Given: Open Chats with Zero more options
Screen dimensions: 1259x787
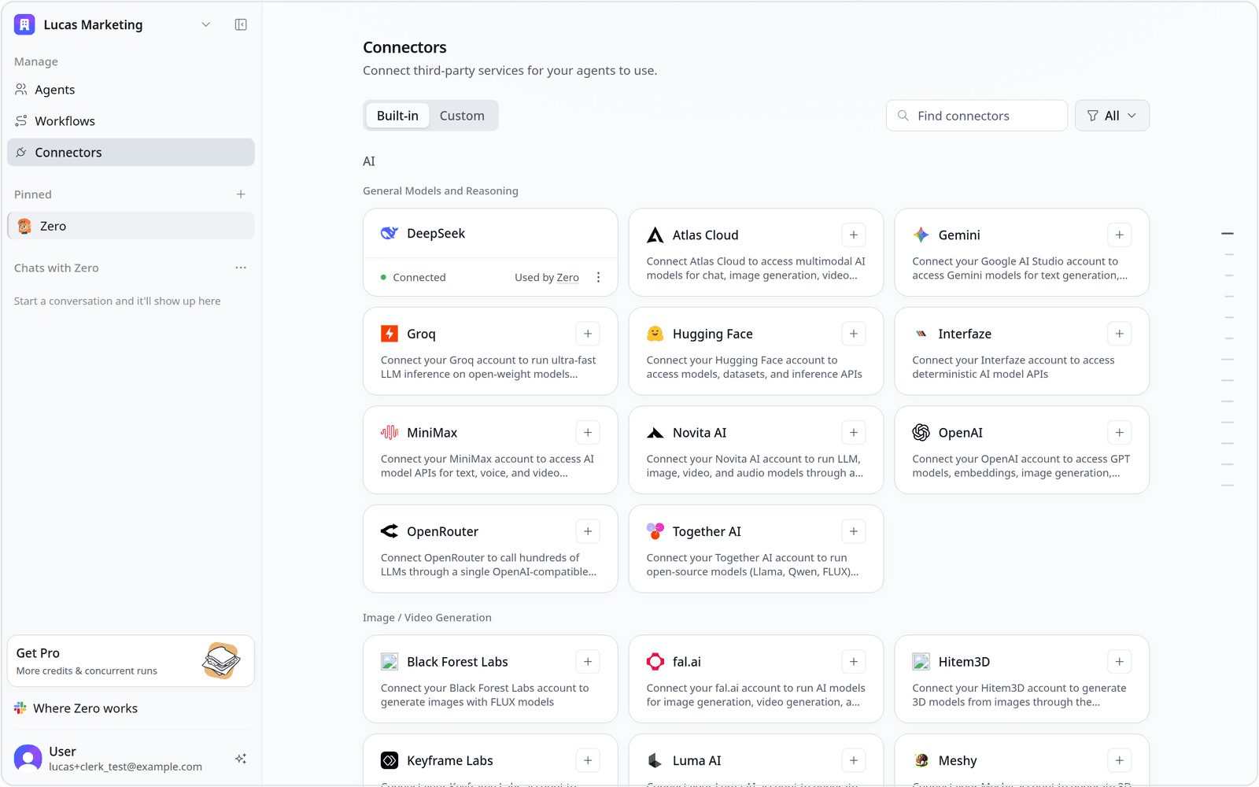Looking at the screenshot, I should (241, 268).
